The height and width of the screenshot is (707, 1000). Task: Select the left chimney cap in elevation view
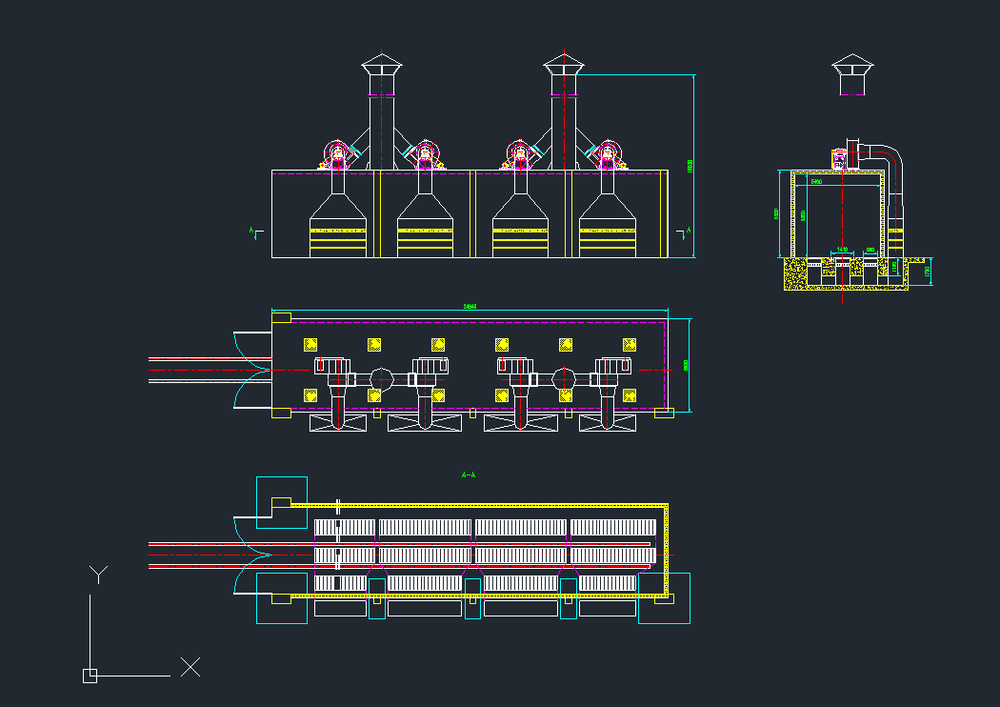point(382,65)
